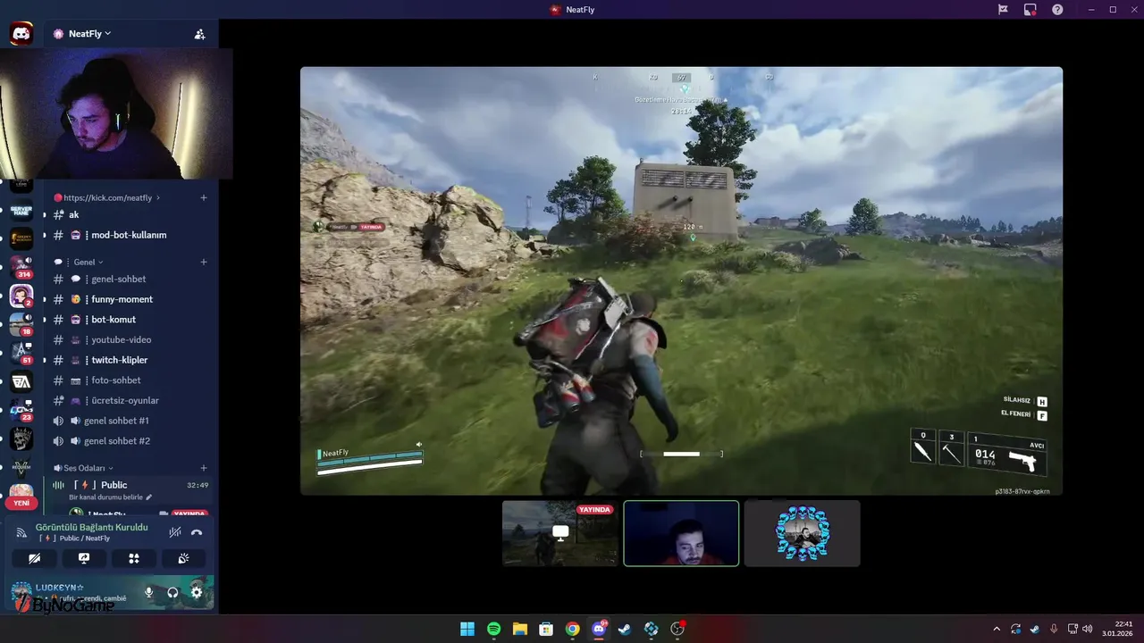Open the server icon with 23 badge
Viewport: 1144px width, 643px height.
tap(21, 410)
